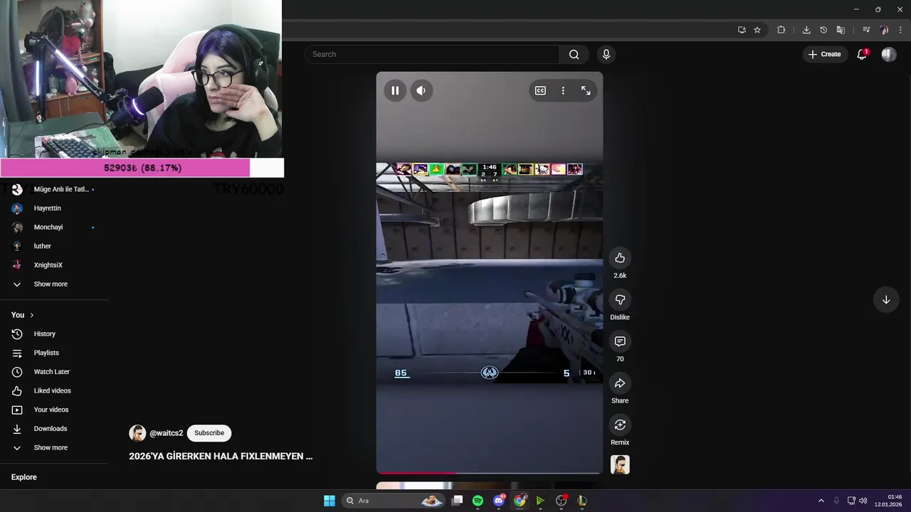The width and height of the screenshot is (911, 512).
Task: Start voice search with the microphone
Action: click(606, 54)
